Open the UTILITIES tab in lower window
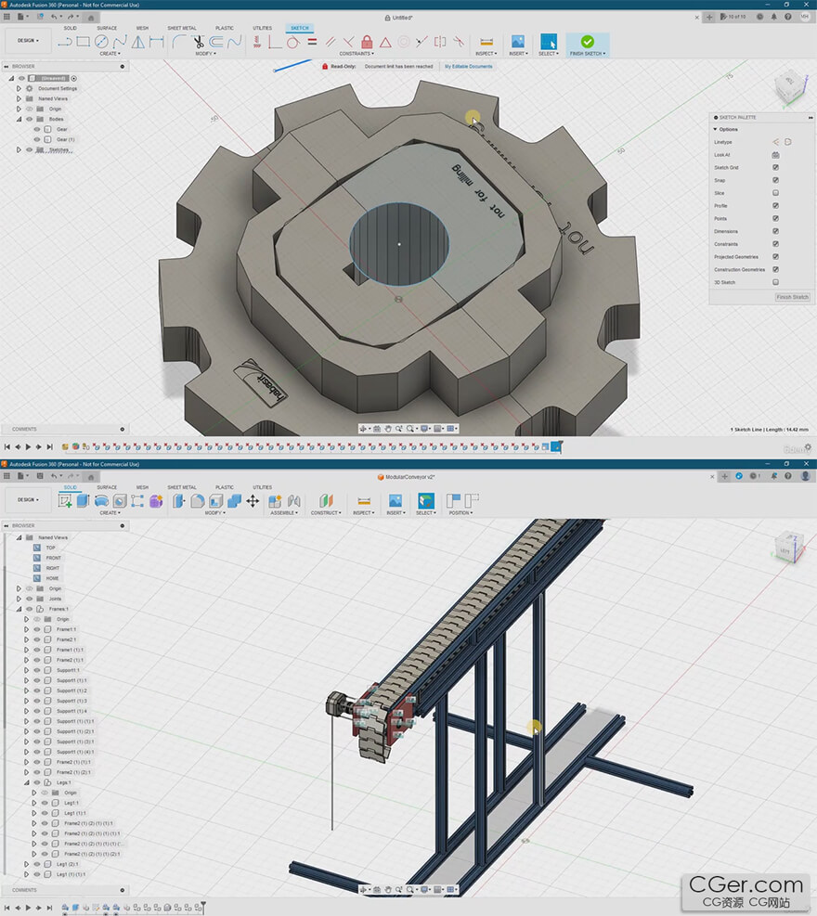Screen dimensions: 817x916 [262, 487]
